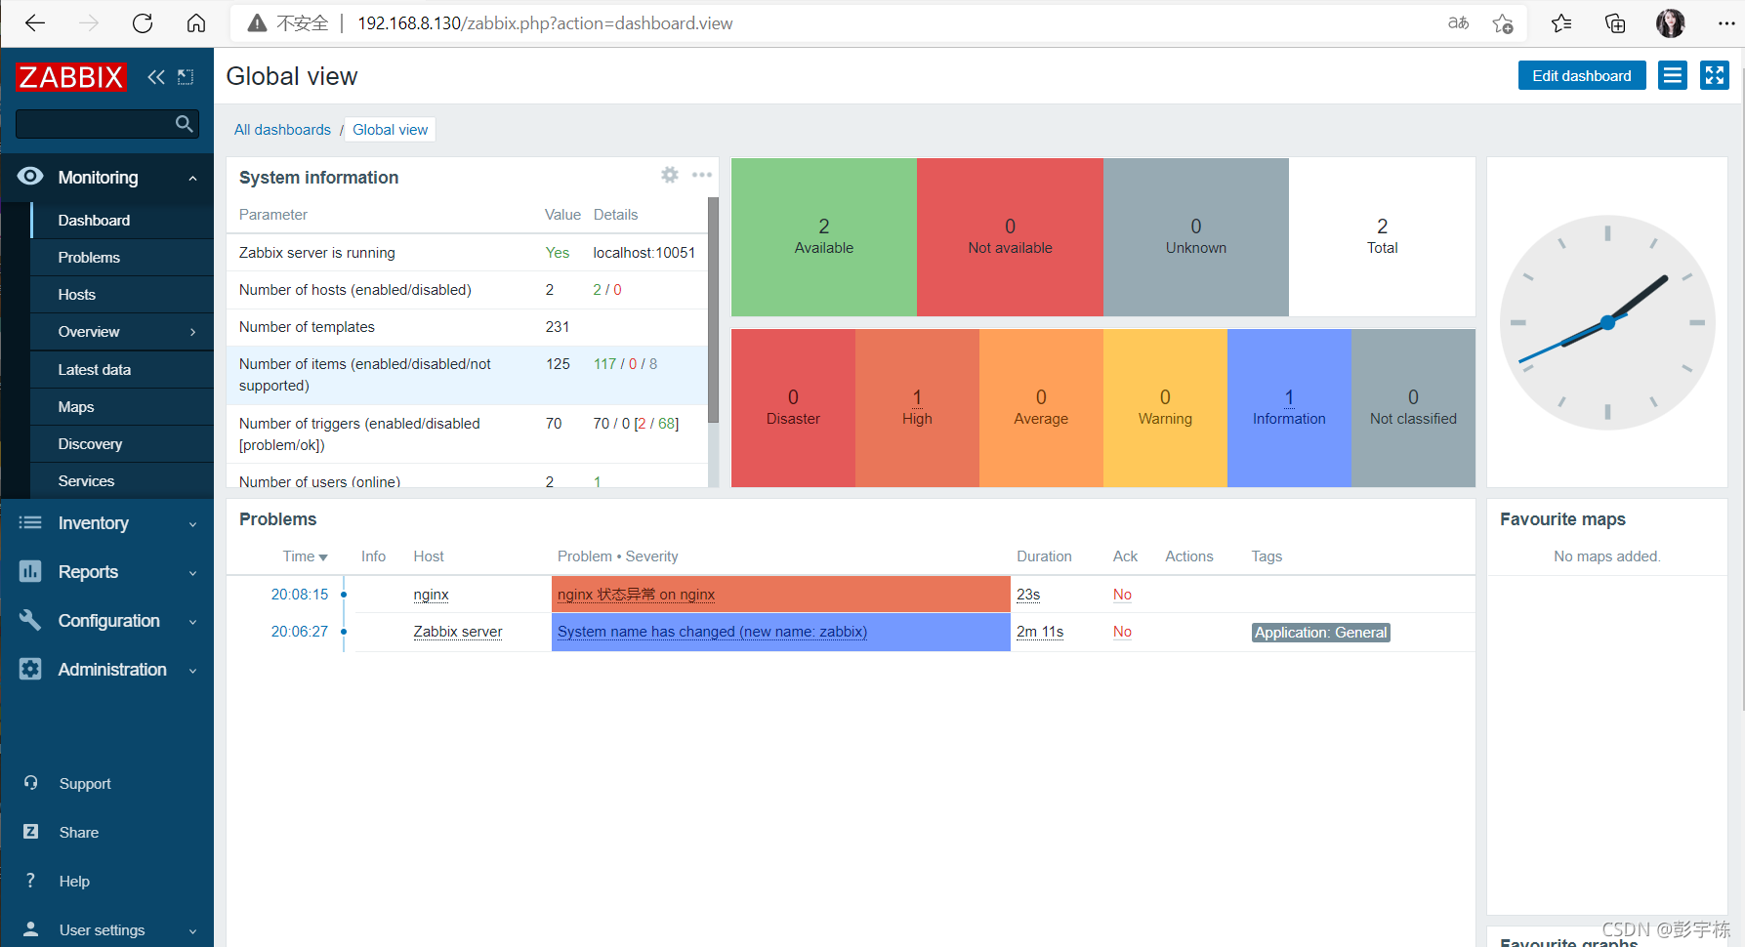Expand the Administration menu chevron
The height and width of the screenshot is (947, 1745).
coord(193,671)
